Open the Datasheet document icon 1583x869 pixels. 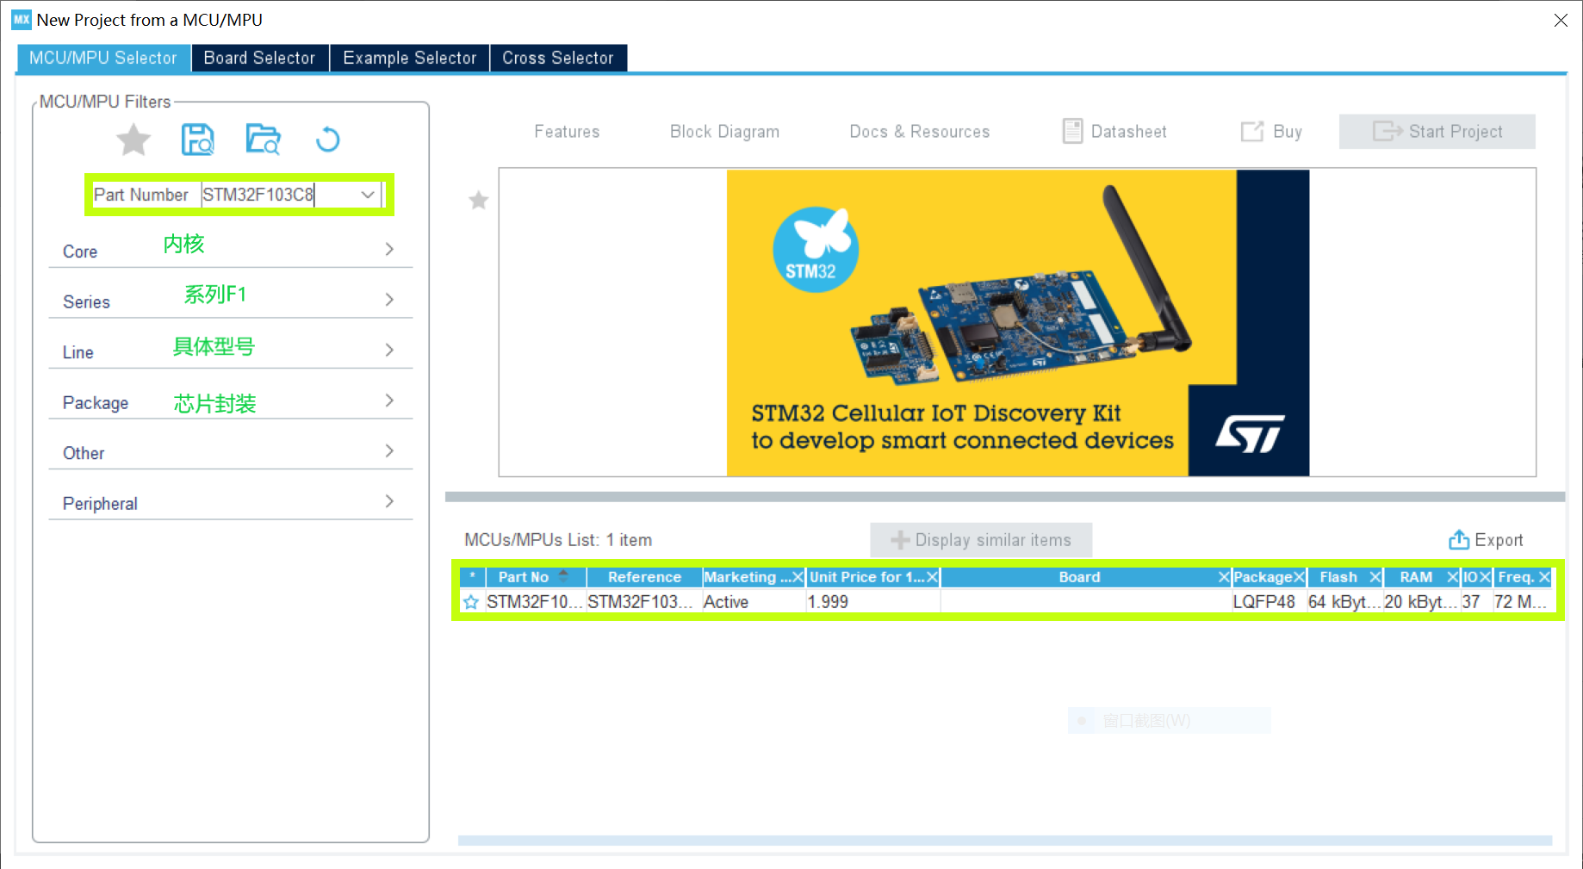1072,131
